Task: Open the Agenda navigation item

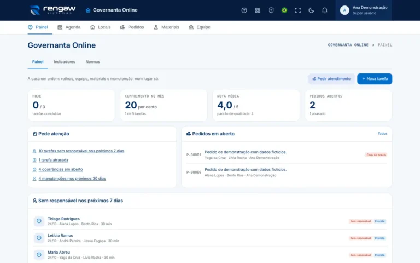Action: point(69,27)
